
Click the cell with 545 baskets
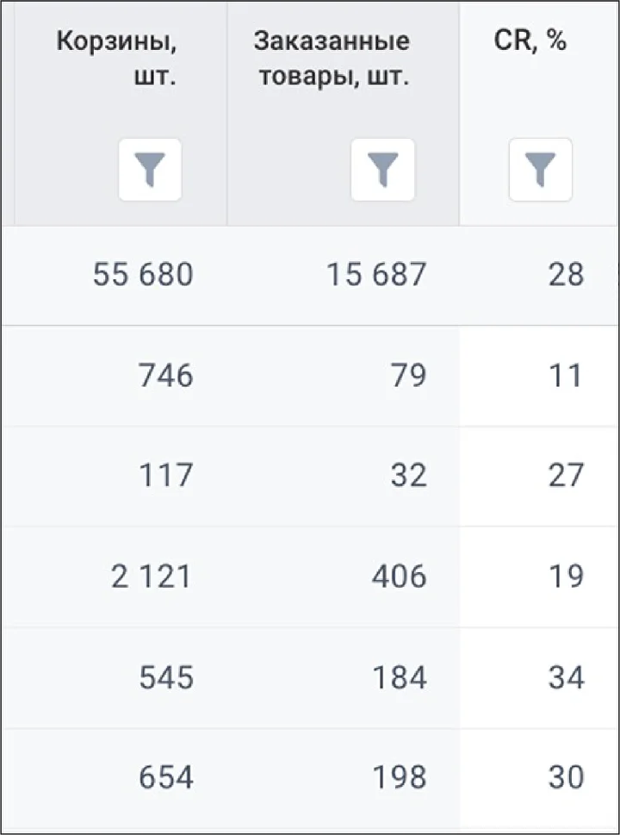(x=166, y=678)
